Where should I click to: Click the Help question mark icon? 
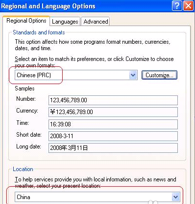[177, 6]
